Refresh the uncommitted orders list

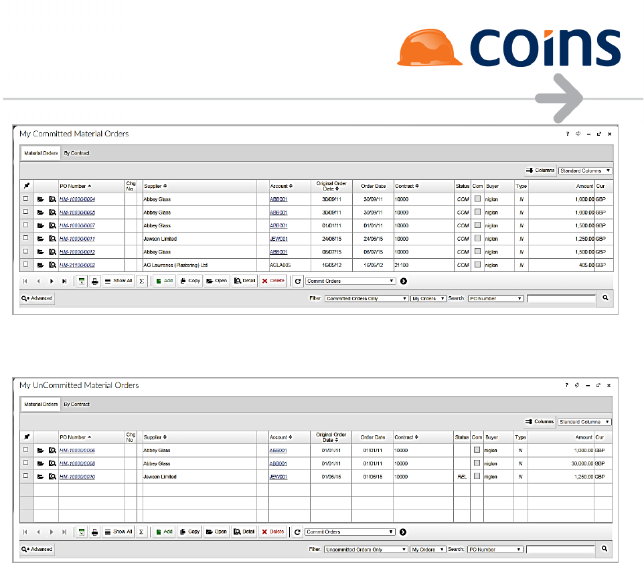click(x=297, y=532)
